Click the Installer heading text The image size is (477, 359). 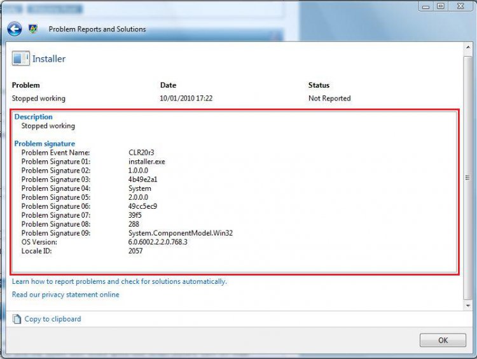click(x=49, y=59)
